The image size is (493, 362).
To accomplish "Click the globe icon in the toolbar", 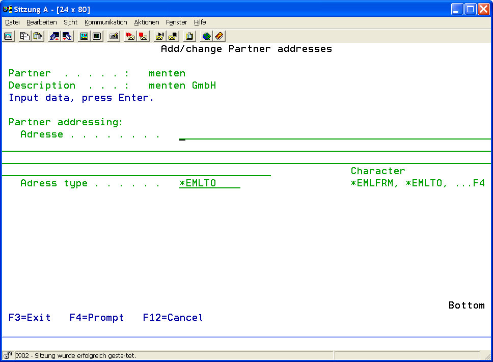I will tap(206, 36).
